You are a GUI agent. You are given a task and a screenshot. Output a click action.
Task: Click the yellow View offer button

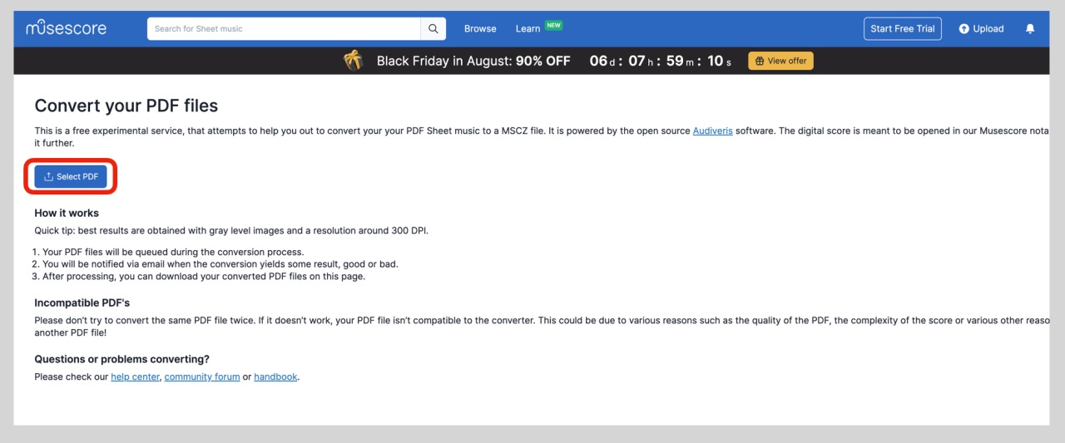tap(780, 61)
